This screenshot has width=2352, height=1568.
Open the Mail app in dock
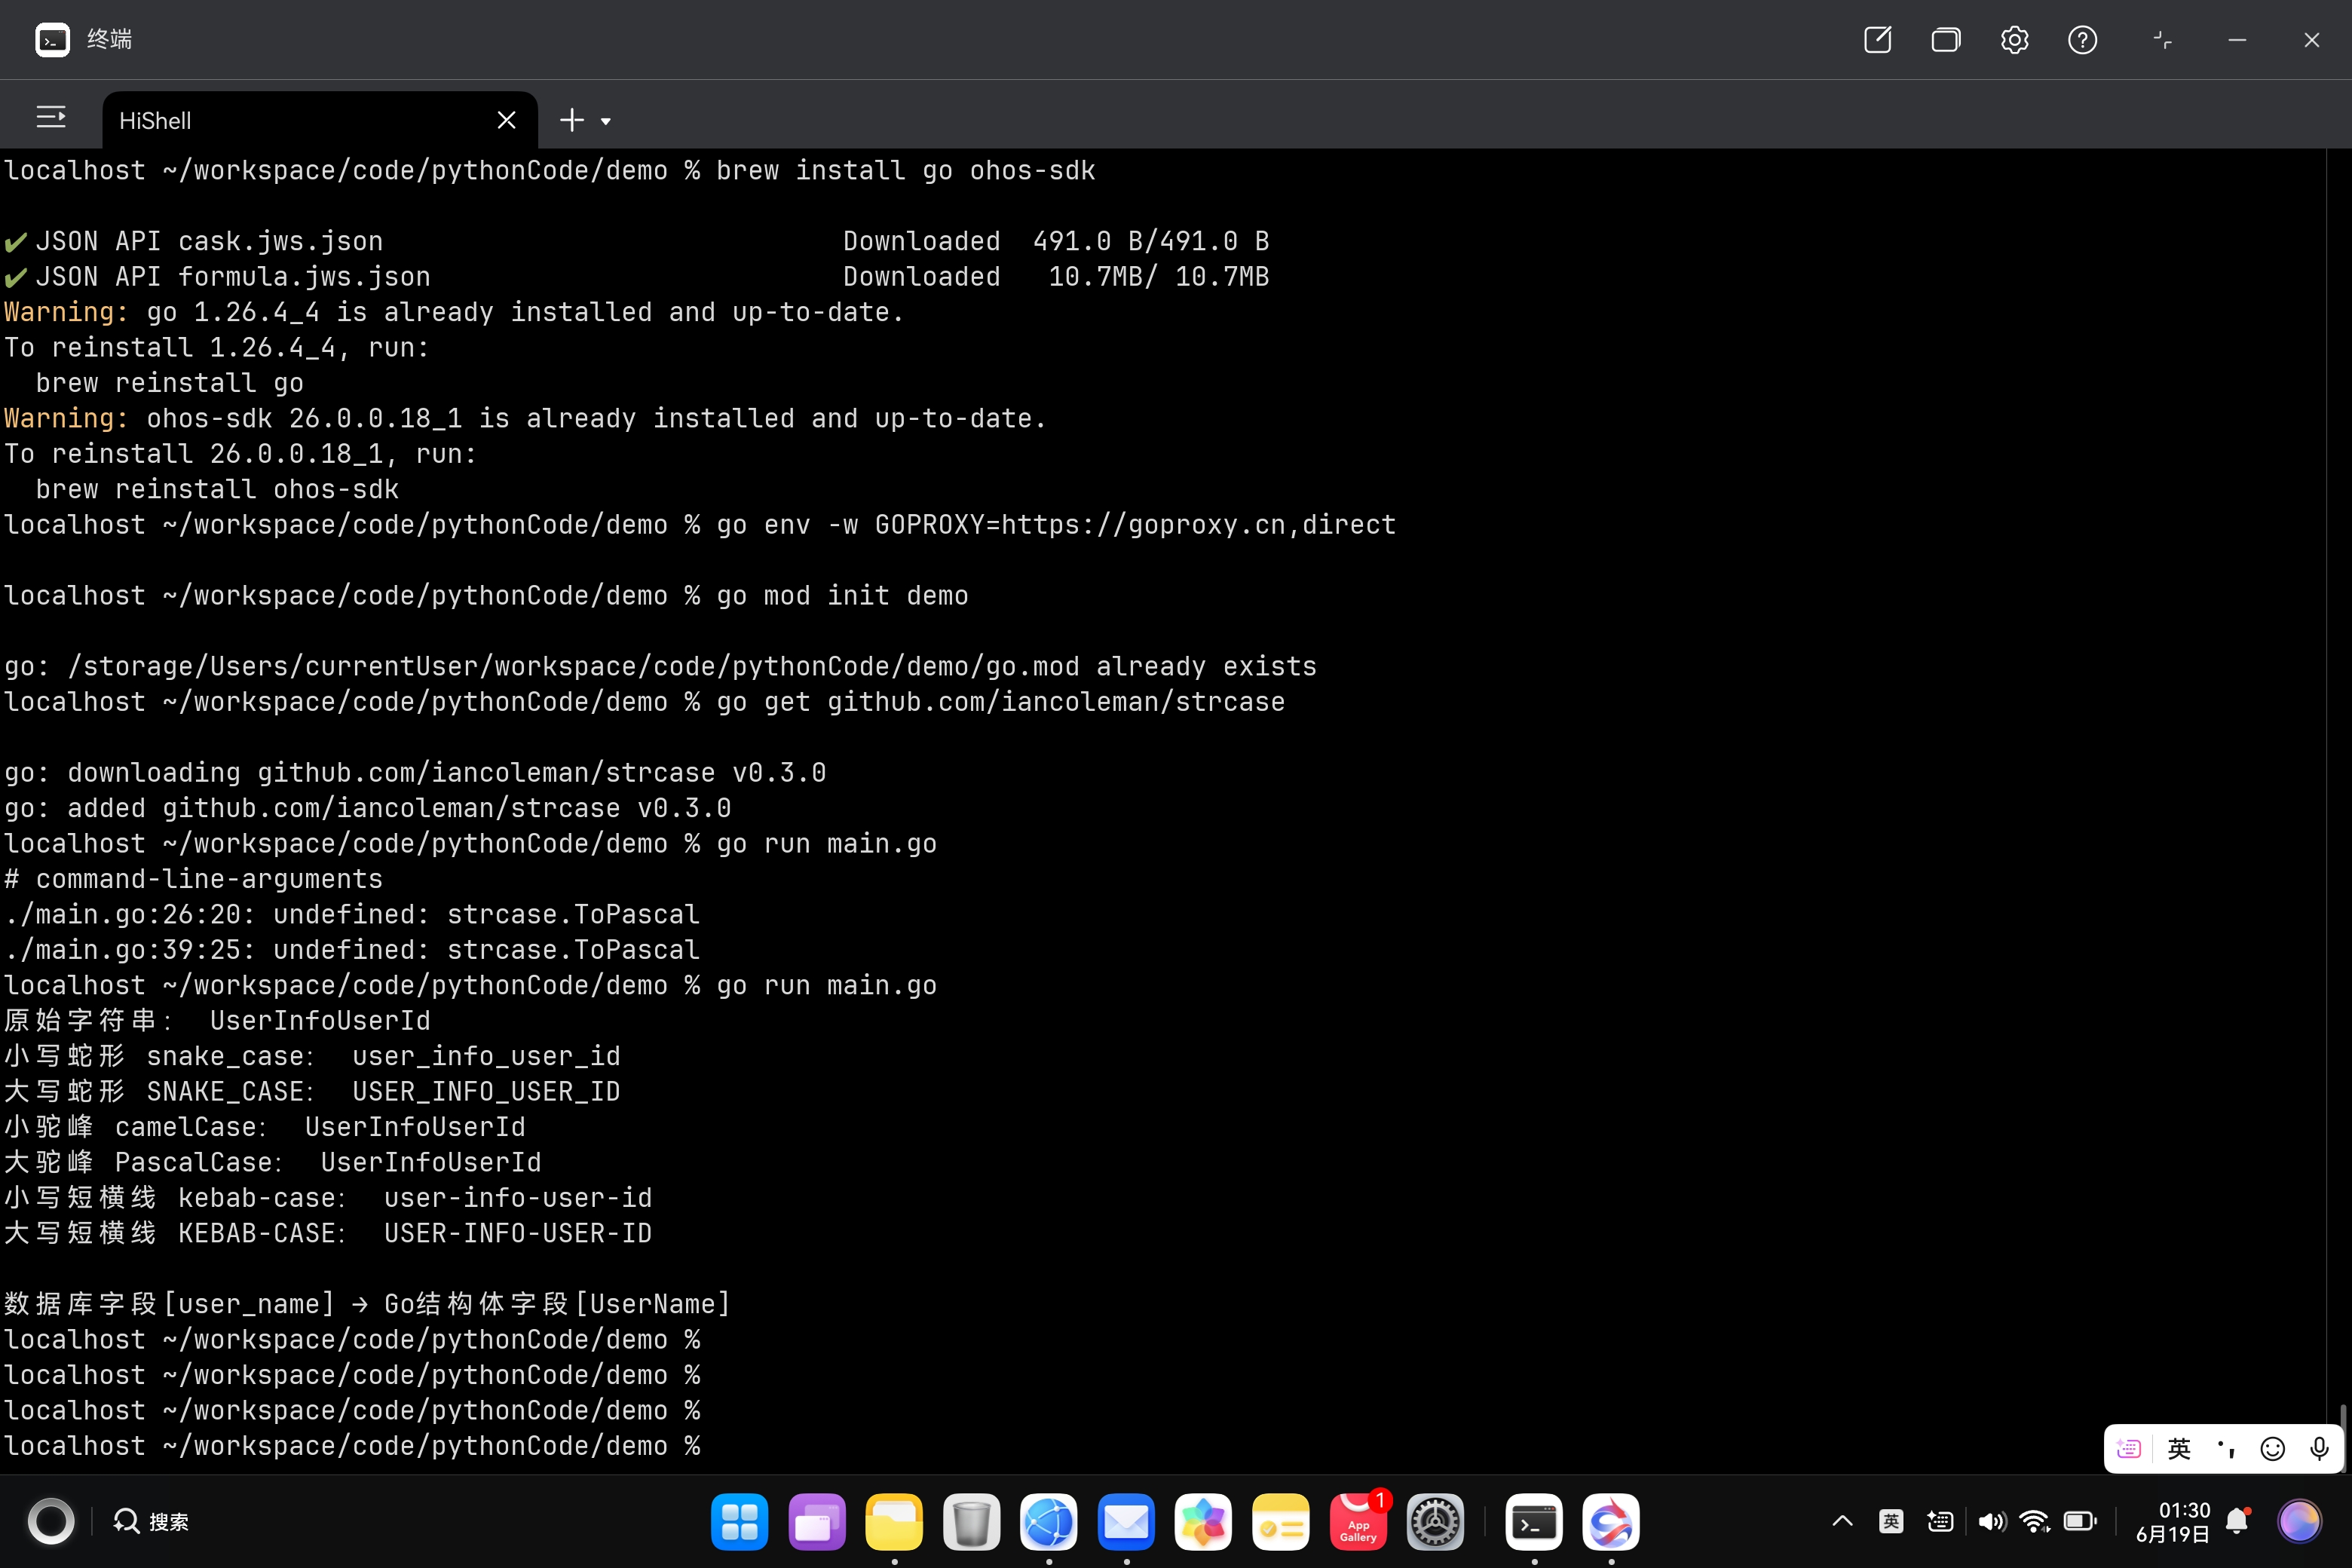pyautogui.click(x=1126, y=1522)
